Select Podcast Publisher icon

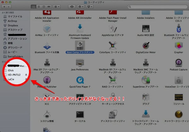47,80
